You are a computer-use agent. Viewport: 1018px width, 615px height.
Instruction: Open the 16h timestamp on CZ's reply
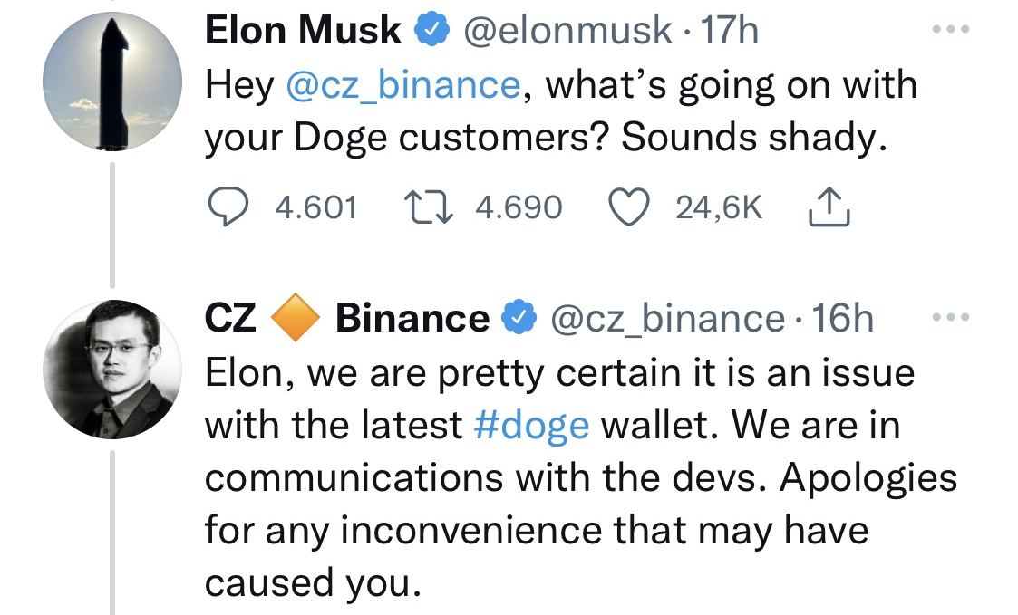click(843, 319)
